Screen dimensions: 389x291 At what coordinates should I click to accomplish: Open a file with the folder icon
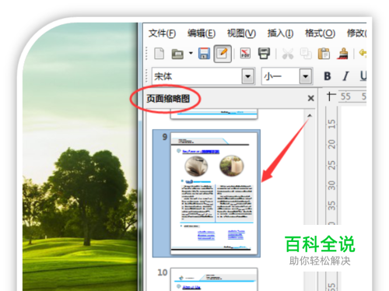(x=177, y=54)
